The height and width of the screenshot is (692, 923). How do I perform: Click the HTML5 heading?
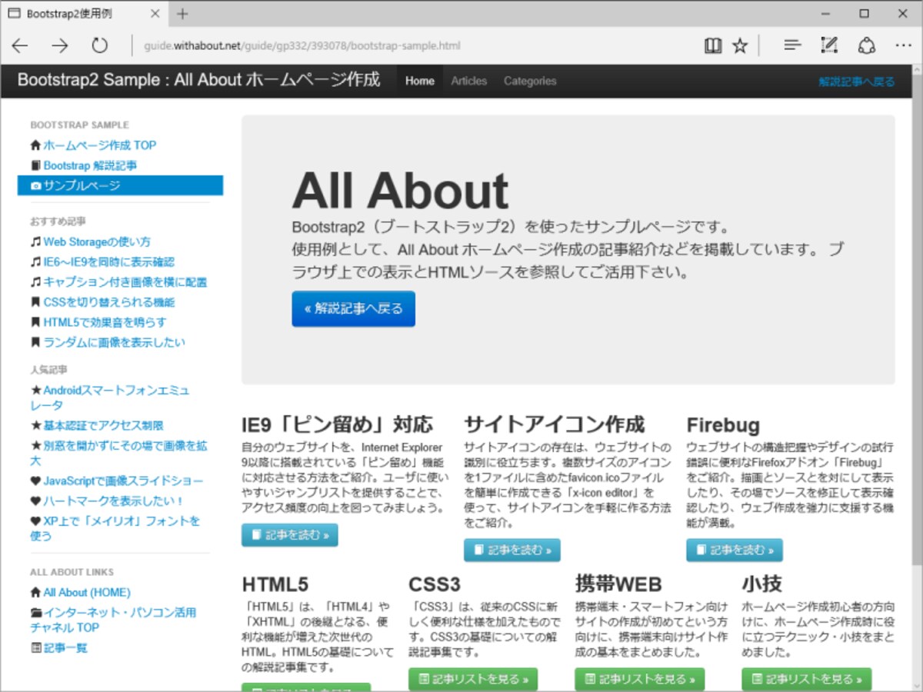275,584
